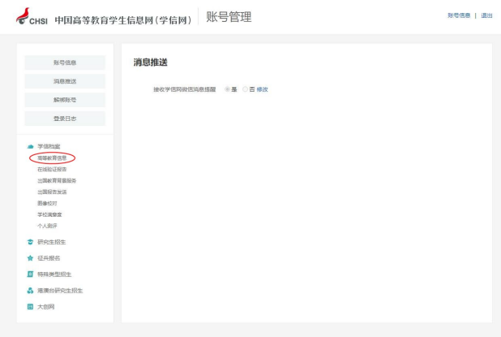Select the 否 radio button
Viewport: 501px width, 337px height.
point(245,89)
